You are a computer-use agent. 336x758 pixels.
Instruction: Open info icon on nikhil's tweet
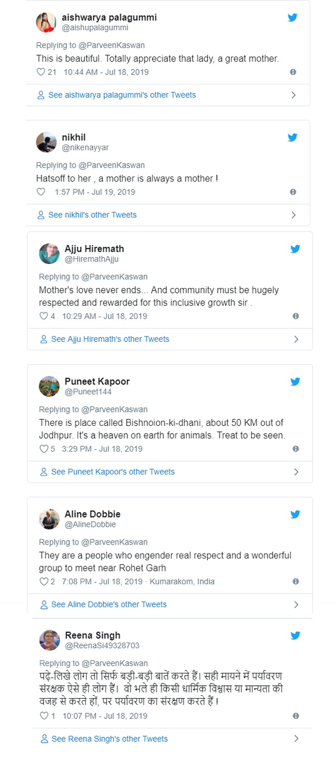click(293, 192)
